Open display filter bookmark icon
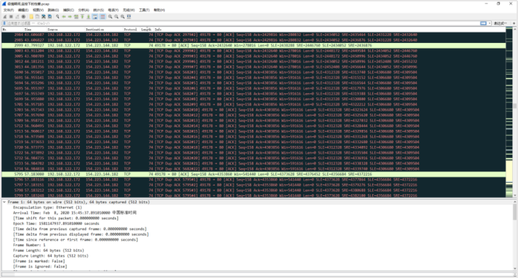This screenshot has height=278, width=518. click(4, 23)
